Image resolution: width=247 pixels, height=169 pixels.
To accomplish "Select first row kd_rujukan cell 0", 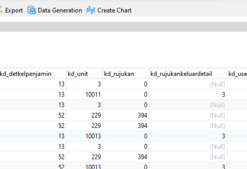I will 126,84.
